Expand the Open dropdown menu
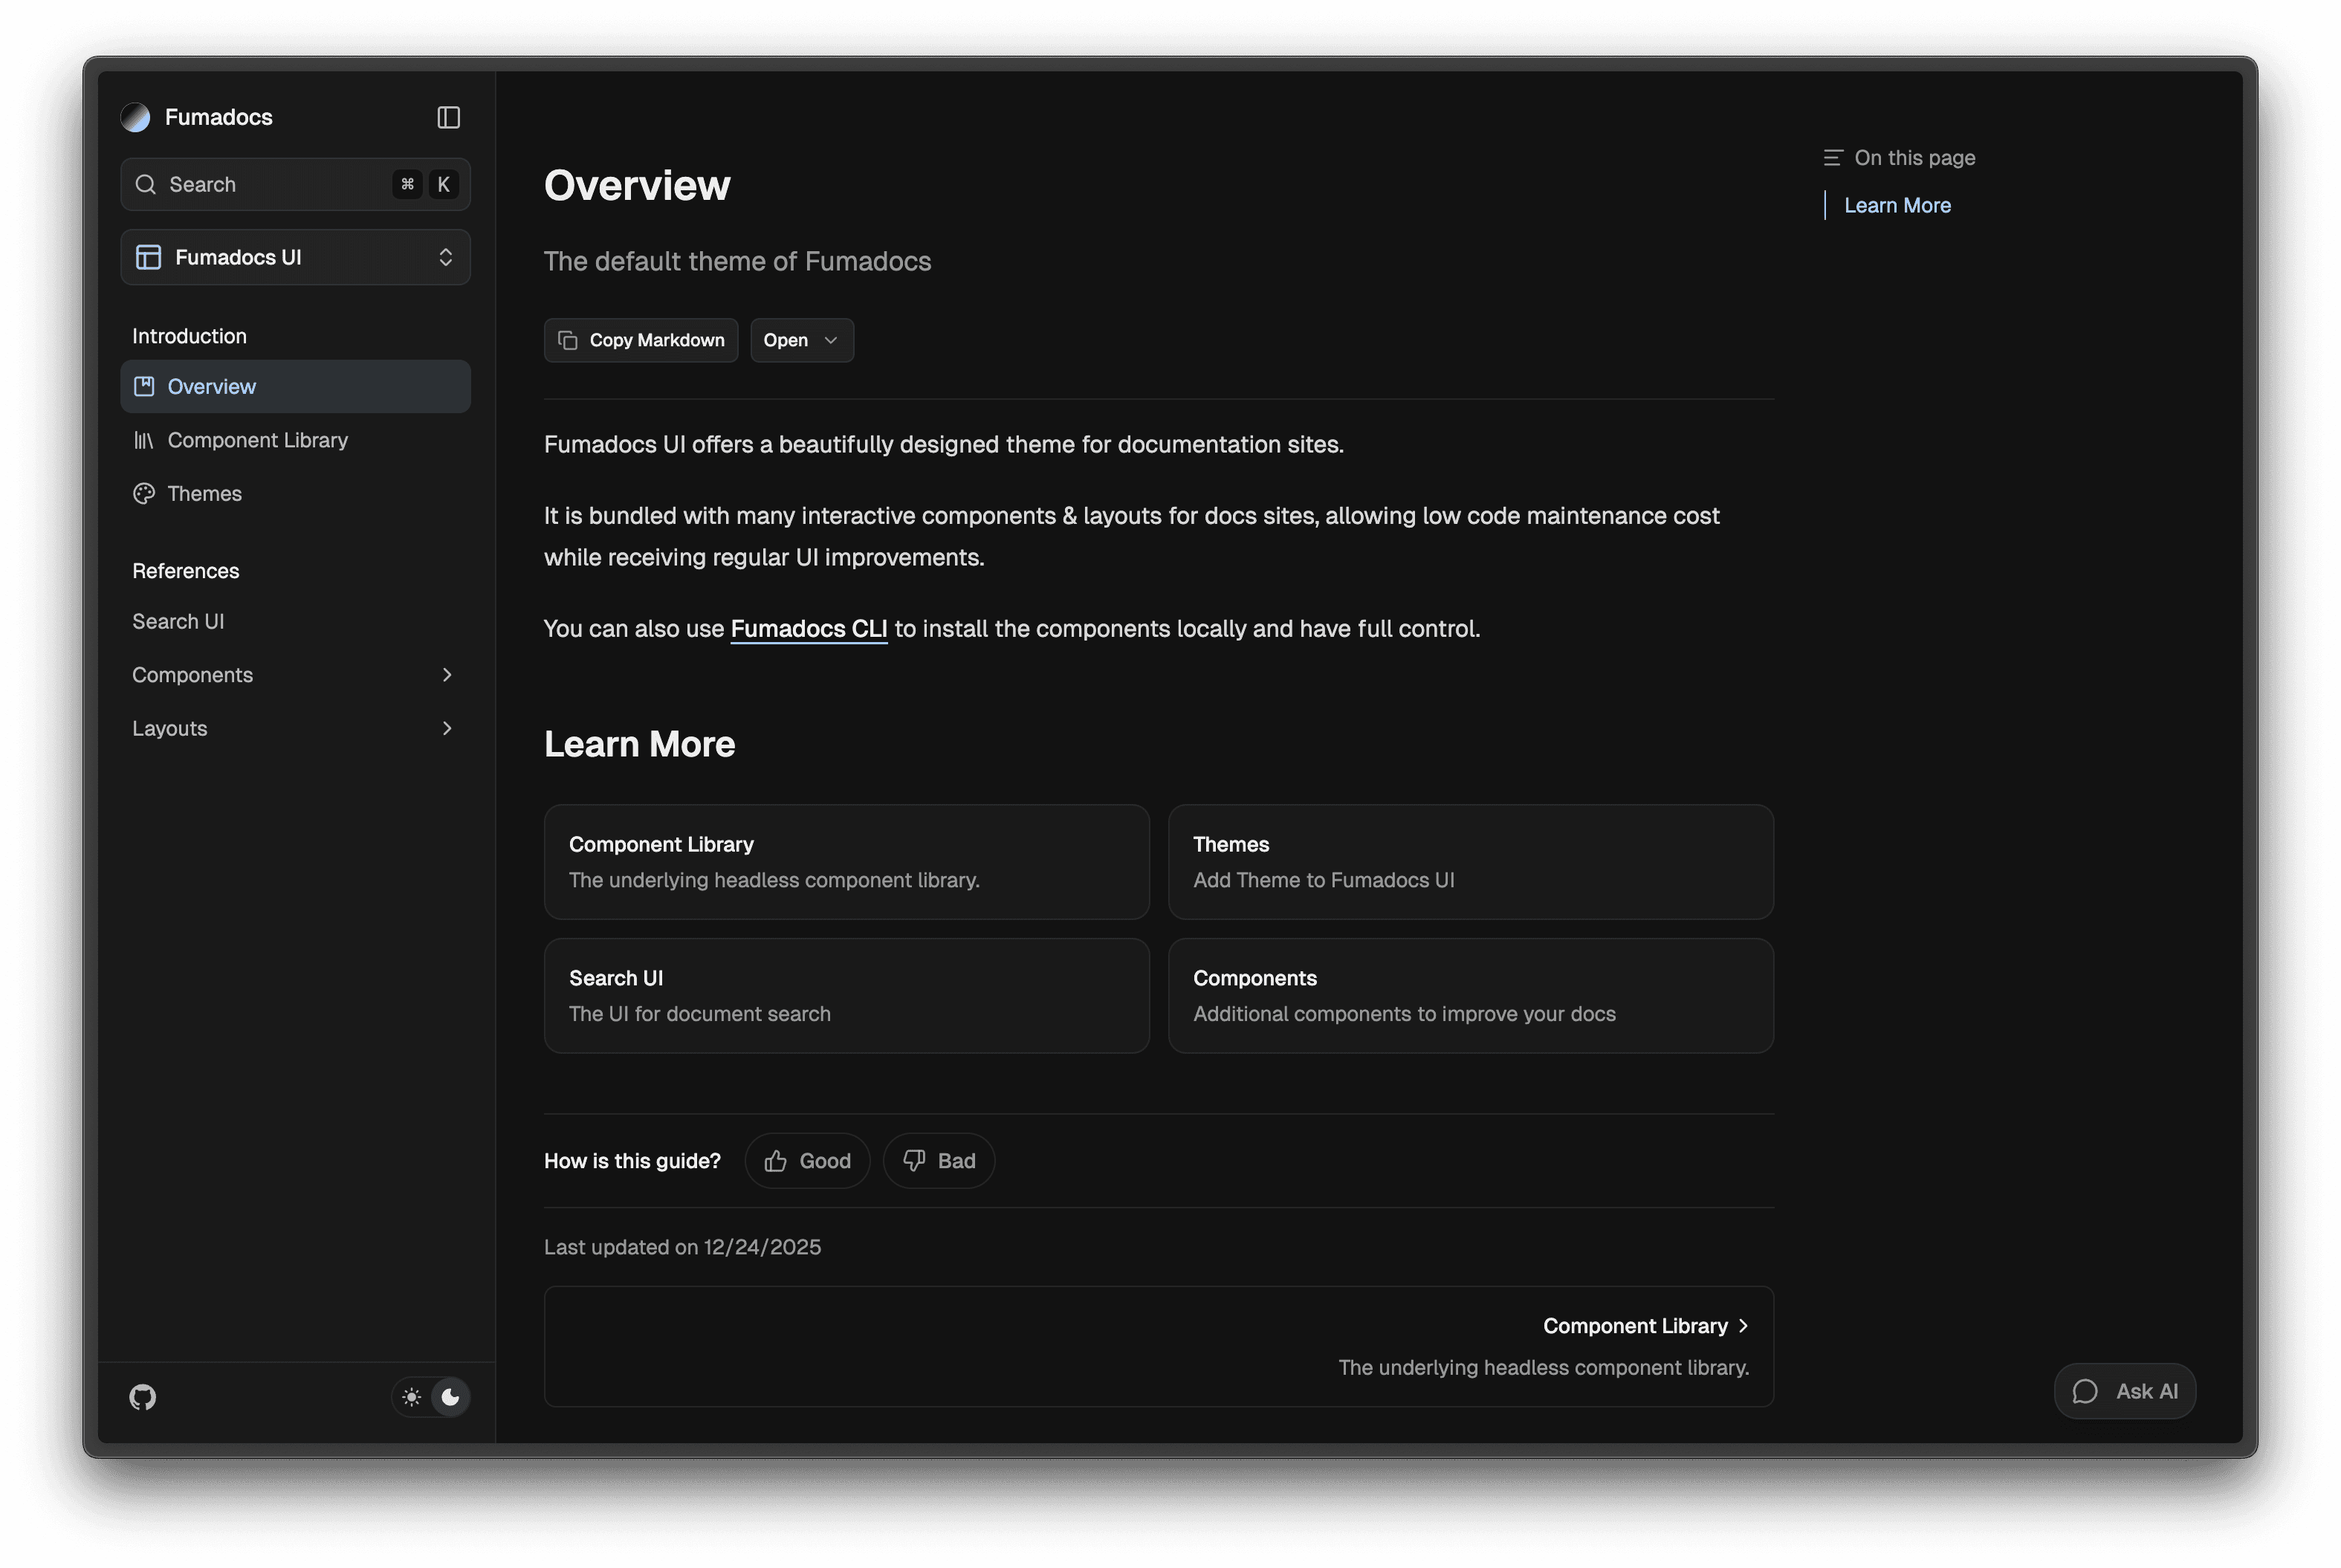The image size is (2341, 1568). [801, 340]
